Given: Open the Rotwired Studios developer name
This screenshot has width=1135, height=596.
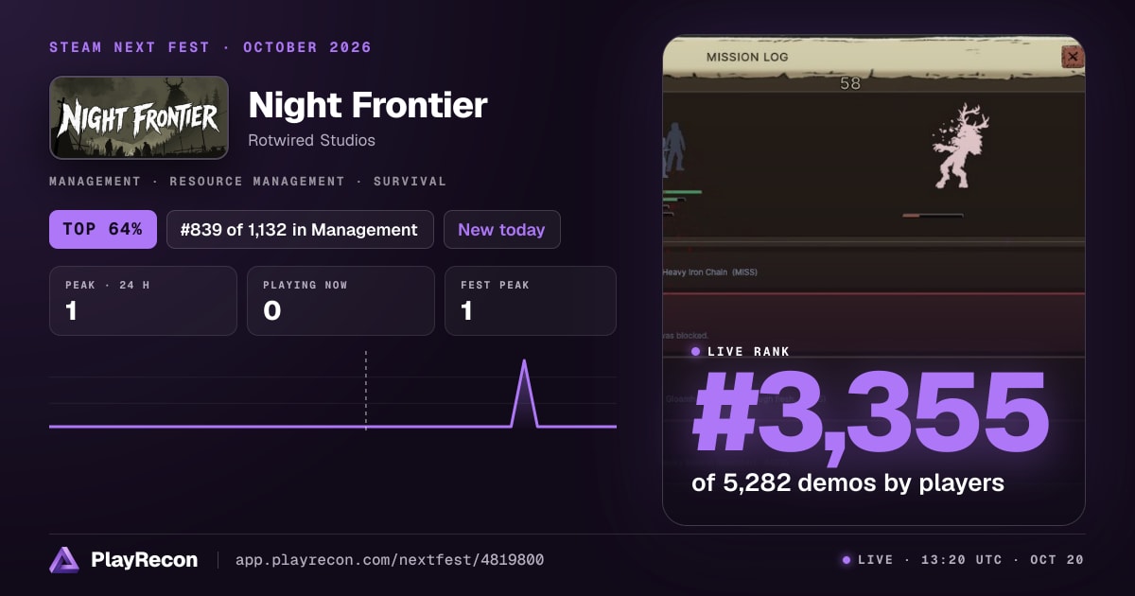Looking at the screenshot, I should [311, 140].
